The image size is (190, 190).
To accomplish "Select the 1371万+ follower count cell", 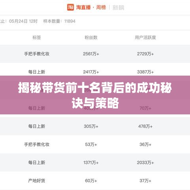I will pos(91,163).
